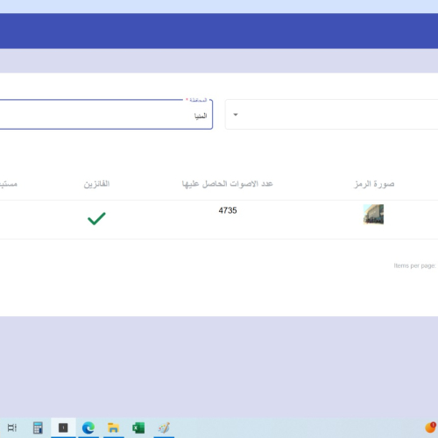Launch the Calculator taskbar icon
Viewport: 438px width, 438px height.
[x=38, y=427]
